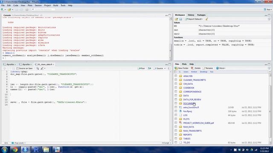Click the Run button
Image resolution: width=273 pixels, height=153 pixels.
pyautogui.click(x=141, y=68)
